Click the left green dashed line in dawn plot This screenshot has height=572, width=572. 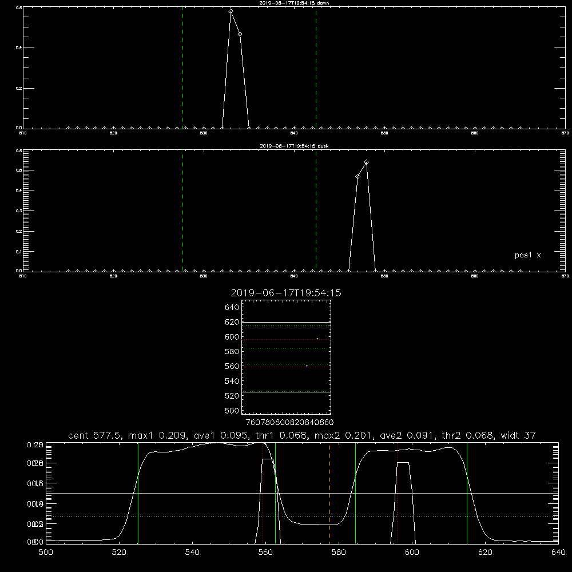point(182,67)
